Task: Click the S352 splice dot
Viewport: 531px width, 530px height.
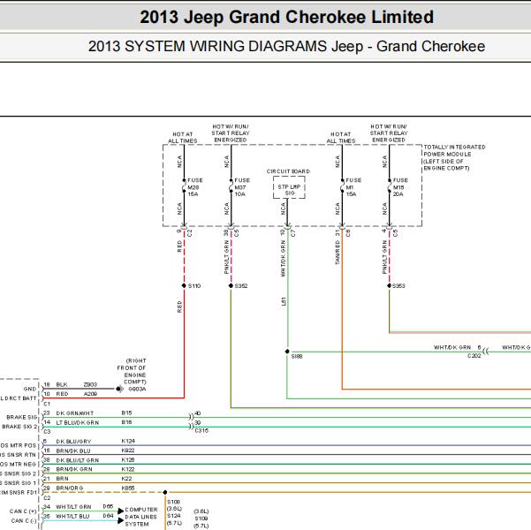Action: 230,286
